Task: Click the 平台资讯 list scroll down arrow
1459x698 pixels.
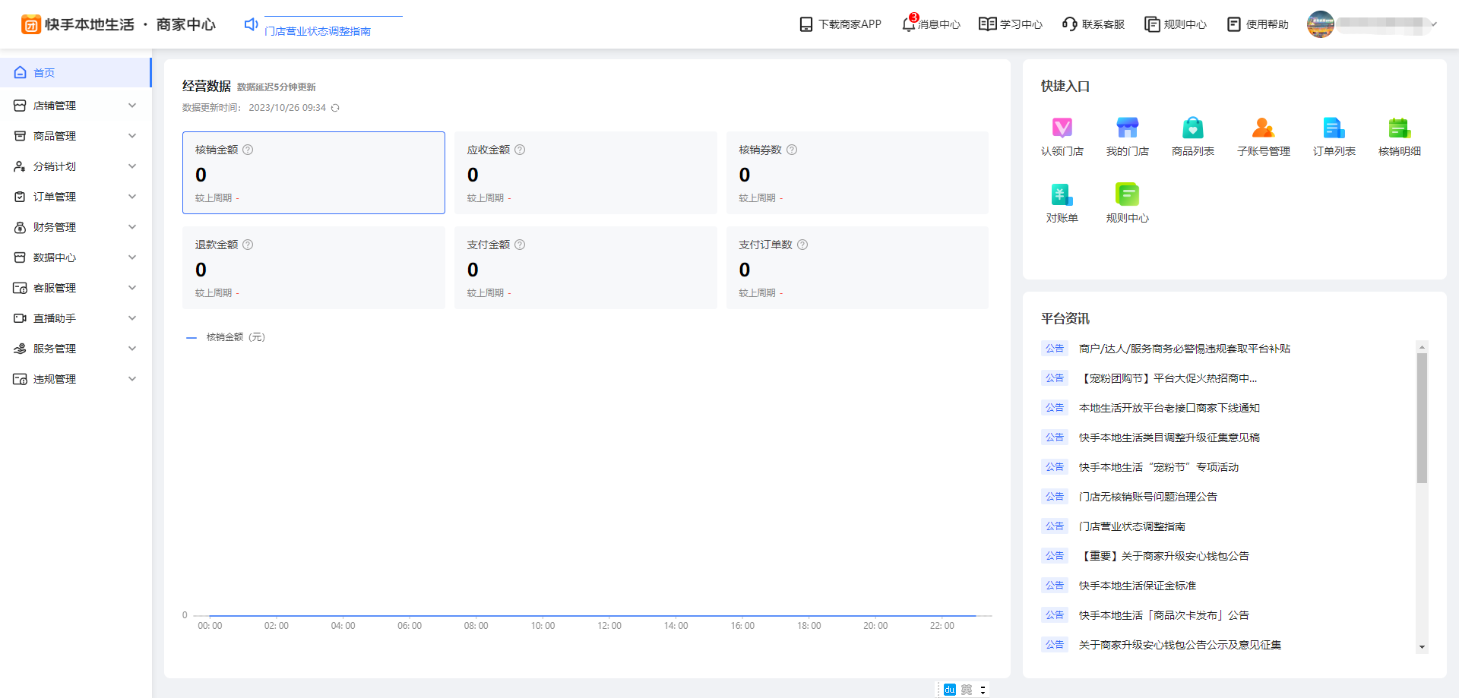Action: coord(1422,647)
